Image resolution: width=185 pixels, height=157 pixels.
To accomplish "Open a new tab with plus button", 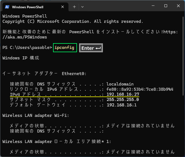I will click(x=74, y=7).
